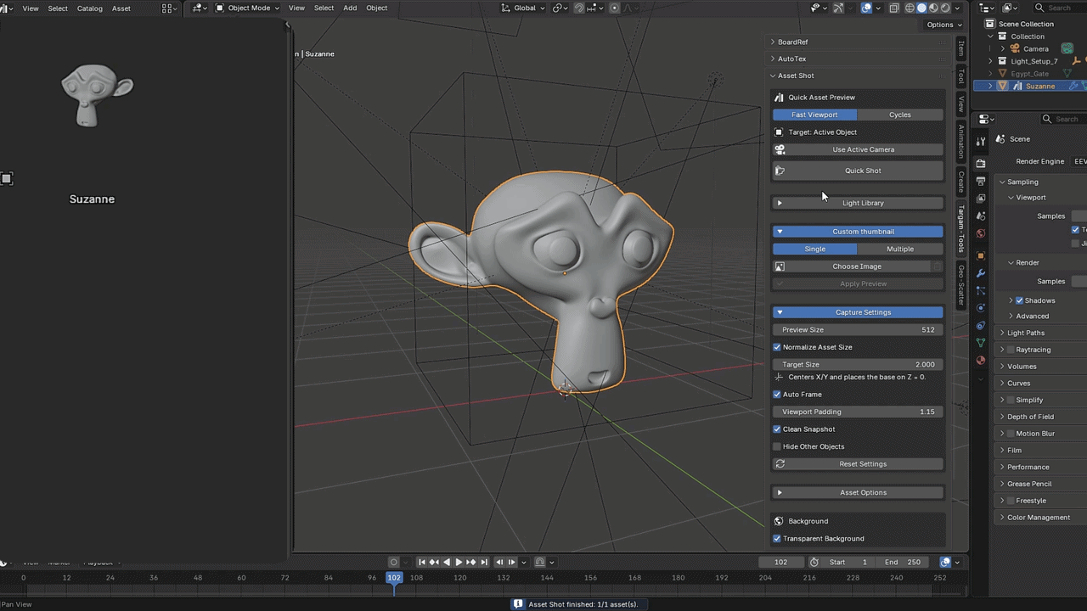The image size is (1087, 611).
Task: Collapse the Custom thumbnail section
Action: [858, 232]
